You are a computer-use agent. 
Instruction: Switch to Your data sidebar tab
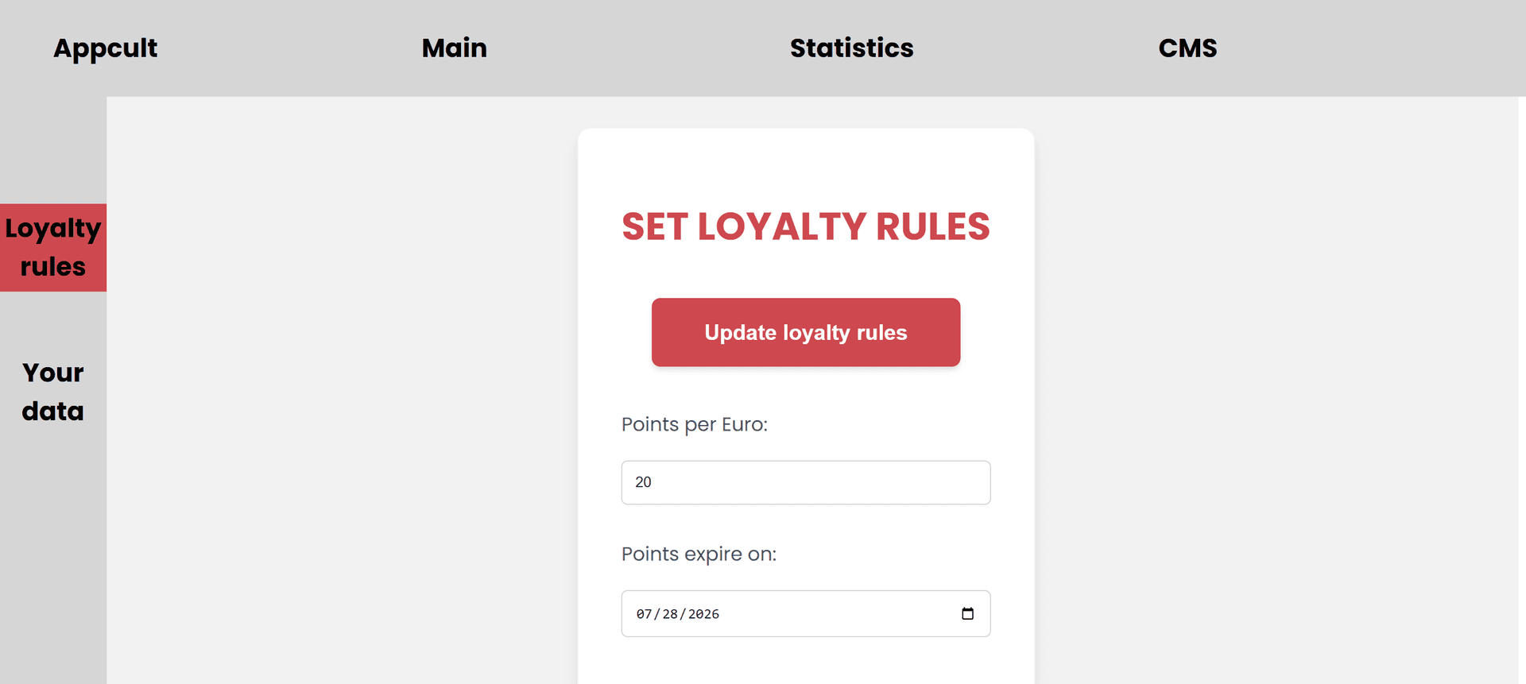pyautogui.click(x=53, y=392)
